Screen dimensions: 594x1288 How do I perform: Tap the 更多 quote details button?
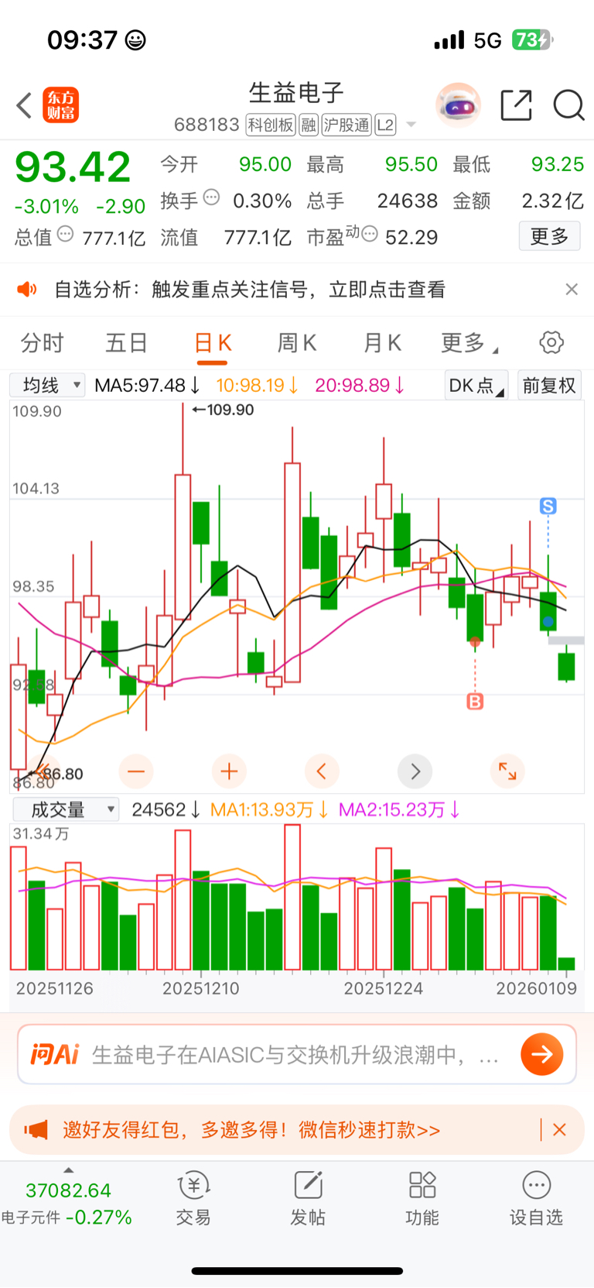[x=549, y=236]
